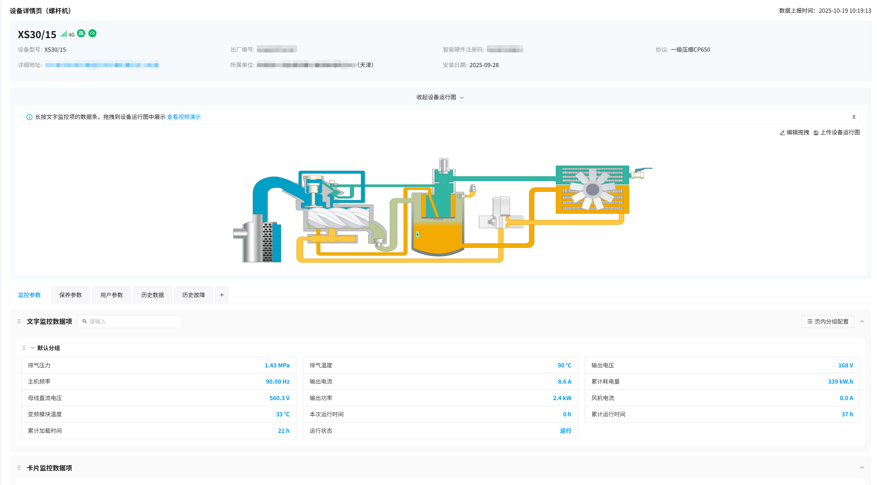The width and height of the screenshot is (877, 485).
Task: Click the cooling fan in the device diagram
Action: pyautogui.click(x=593, y=189)
